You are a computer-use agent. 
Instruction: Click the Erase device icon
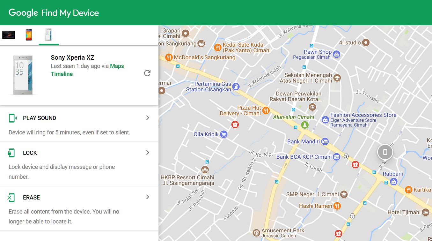[x=11, y=198]
